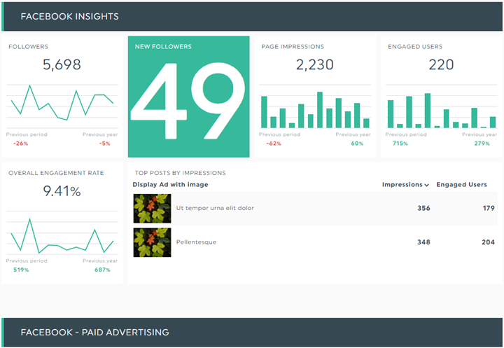
Task: Select post title 'Ut tempor urna elit dolor'
Action: click(x=215, y=208)
